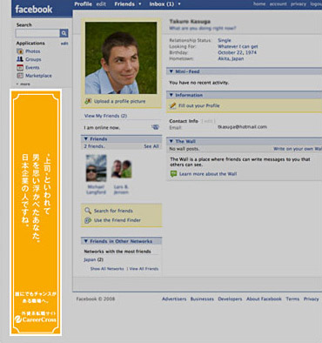Click the search input field

37,33
